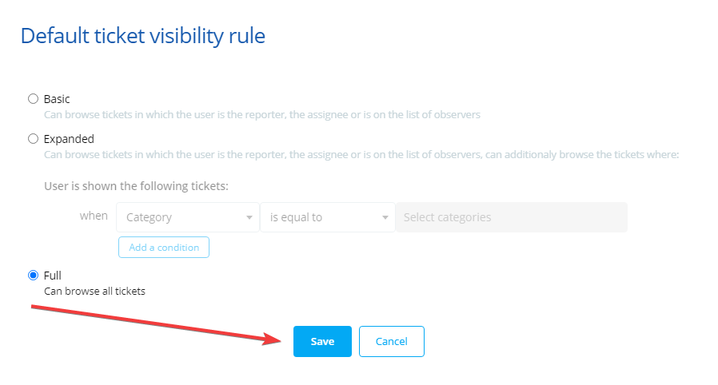718x385 pixels.
Task: Click the "Basic" option label
Action: tap(57, 99)
